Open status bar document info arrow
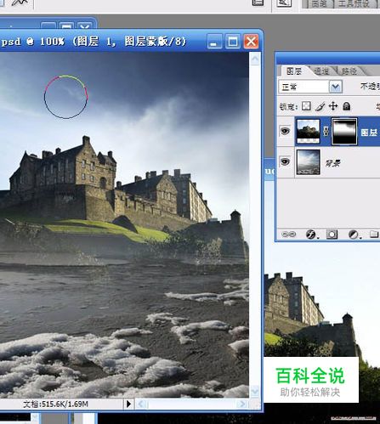This screenshot has height=424, width=380. point(128,404)
